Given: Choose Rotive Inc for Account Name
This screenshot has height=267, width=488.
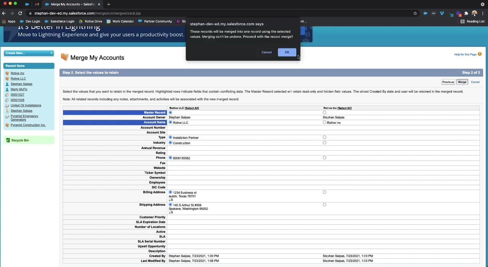Looking at the screenshot, I should [324, 122].
